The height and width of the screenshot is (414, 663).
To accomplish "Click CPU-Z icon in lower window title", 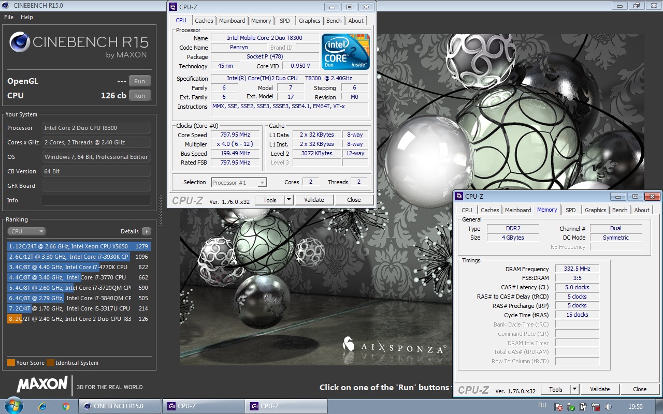I will click(x=459, y=196).
